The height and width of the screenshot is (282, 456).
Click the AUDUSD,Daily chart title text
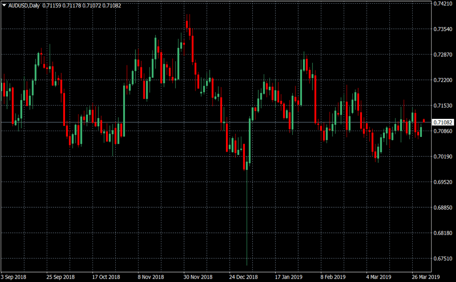pyautogui.click(x=24, y=6)
